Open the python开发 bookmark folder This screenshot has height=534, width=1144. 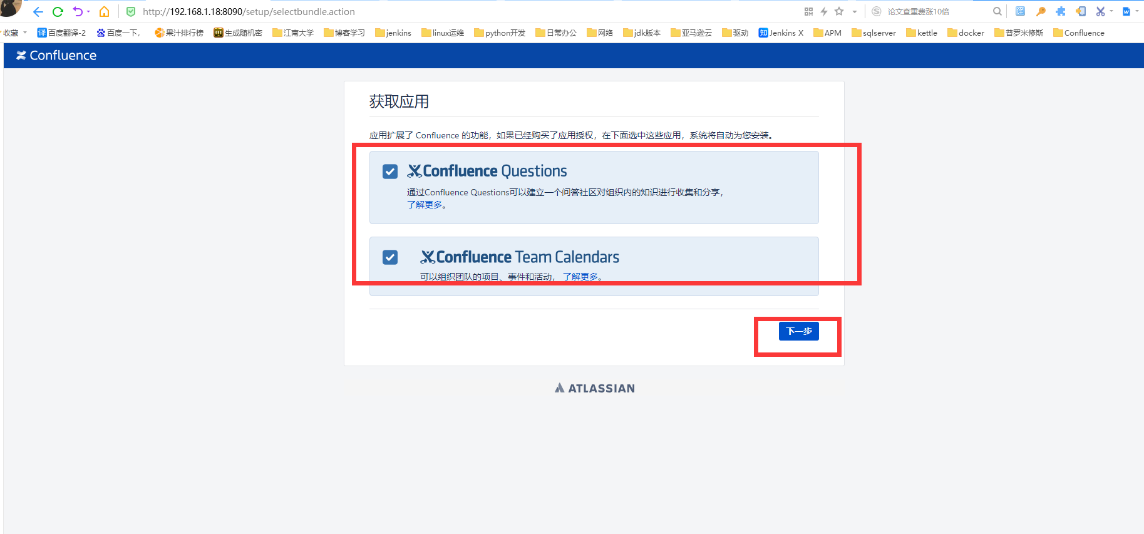coord(500,33)
